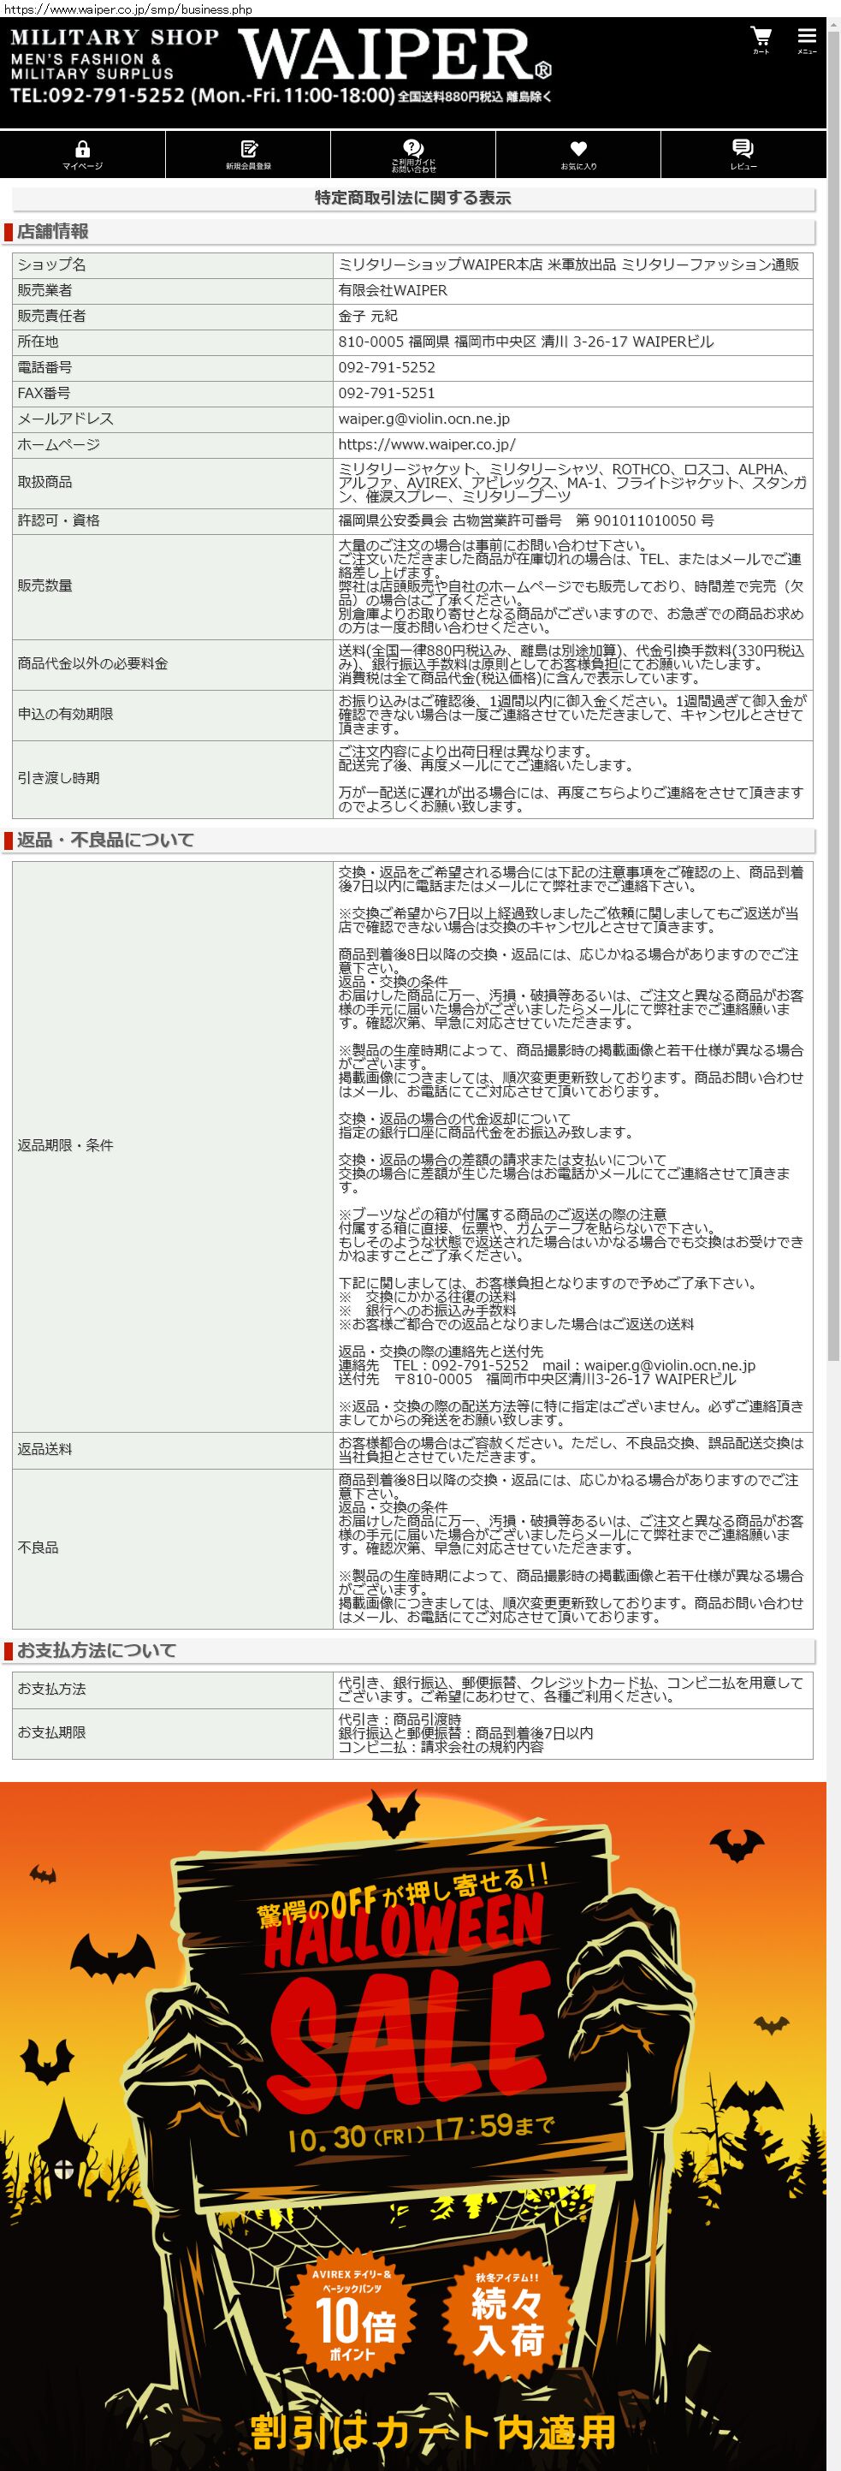Image resolution: width=841 pixels, height=2471 pixels.
Task: Open お気に入り heart icon
Action: point(578,153)
